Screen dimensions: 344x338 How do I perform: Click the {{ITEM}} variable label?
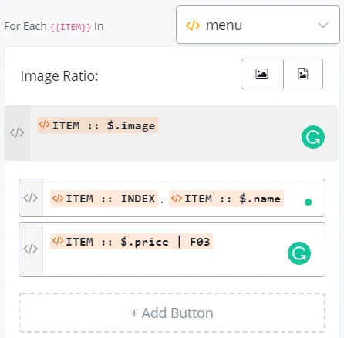[70, 27]
